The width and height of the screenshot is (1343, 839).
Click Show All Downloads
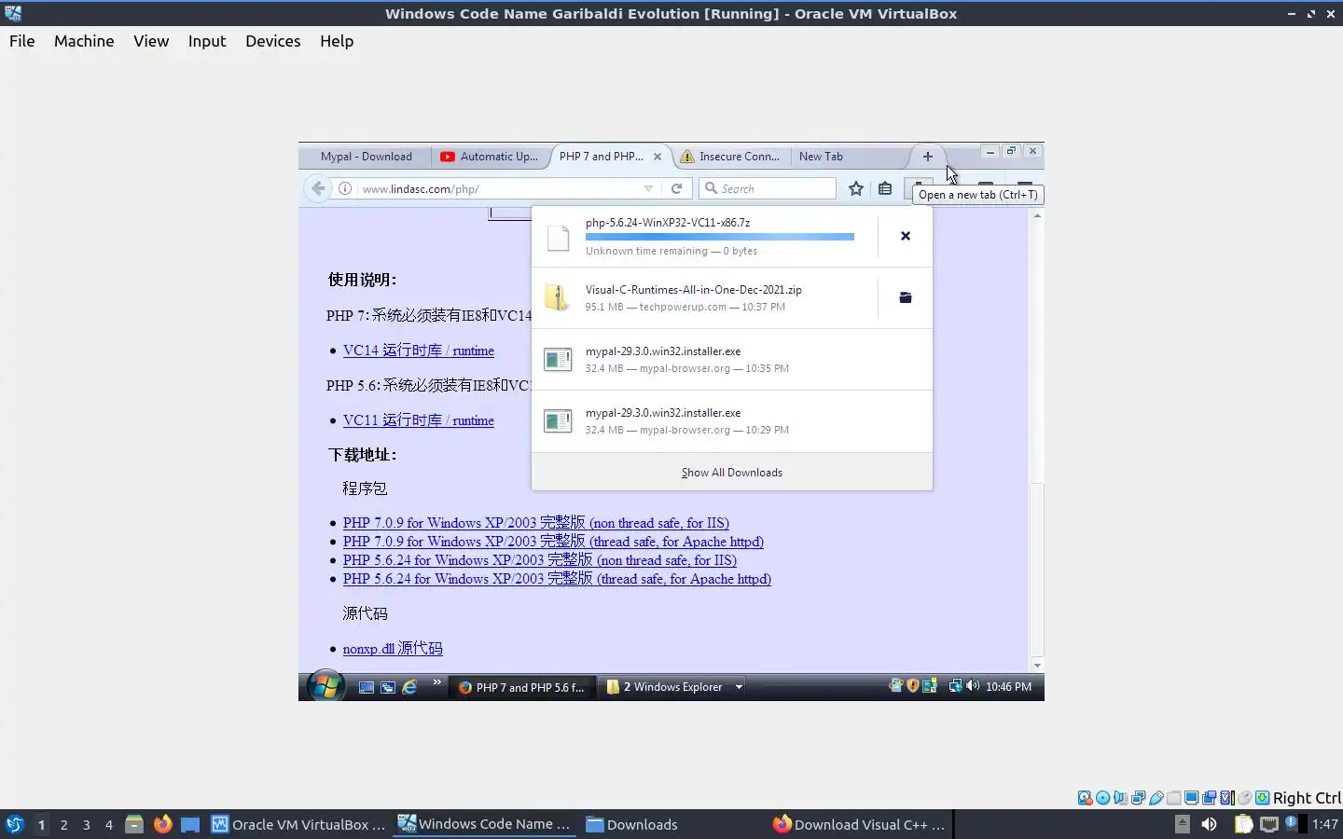pyautogui.click(x=732, y=473)
